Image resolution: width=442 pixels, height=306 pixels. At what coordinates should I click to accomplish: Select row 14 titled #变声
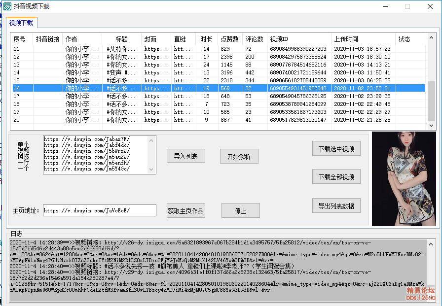tap(219, 72)
